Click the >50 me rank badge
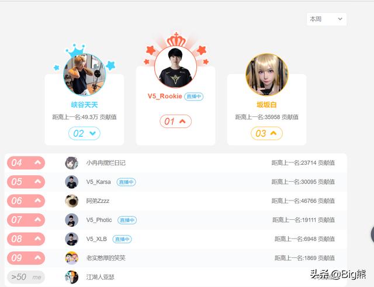The width and height of the screenshot is (374, 287). click(26, 277)
